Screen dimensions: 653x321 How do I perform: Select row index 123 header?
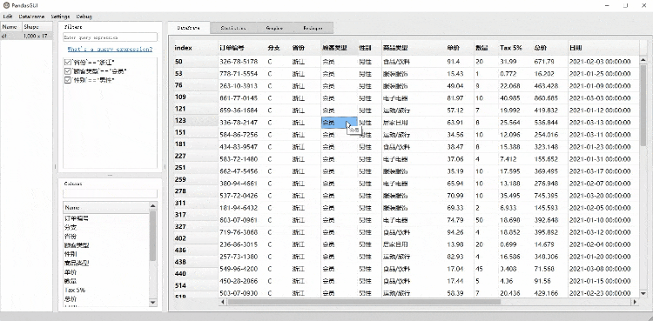click(196, 121)
